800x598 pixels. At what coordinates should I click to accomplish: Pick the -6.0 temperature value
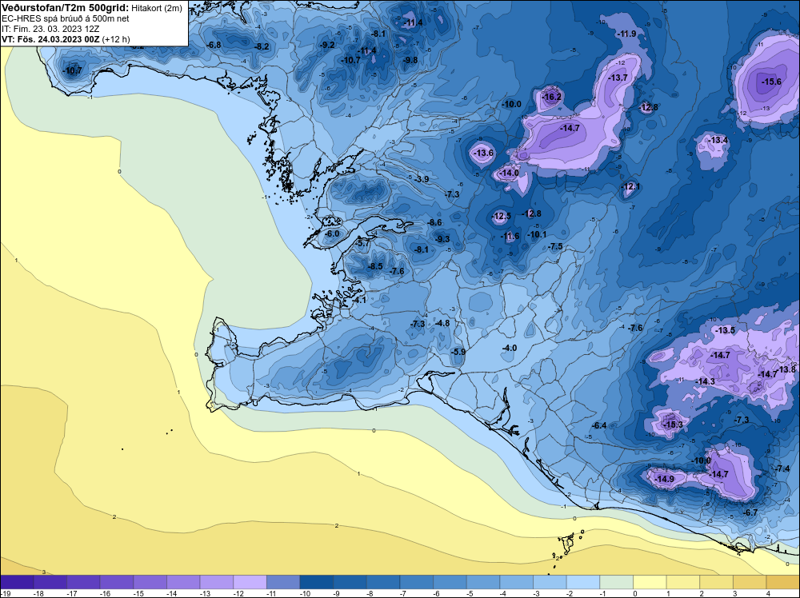click(332, 234)
